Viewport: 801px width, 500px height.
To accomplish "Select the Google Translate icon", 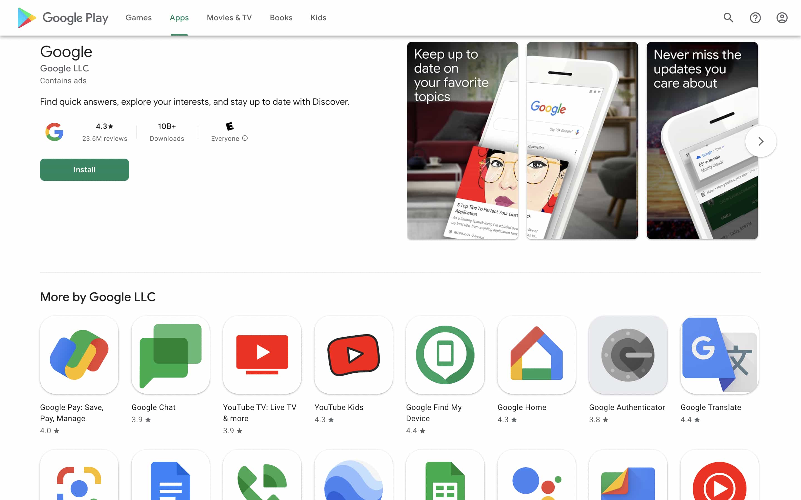I will 720,354.
